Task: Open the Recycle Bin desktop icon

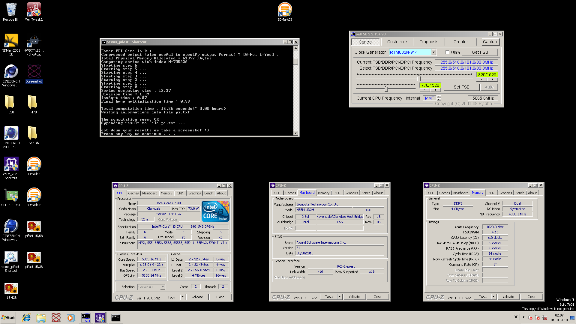Action: [x=11, y=12]
